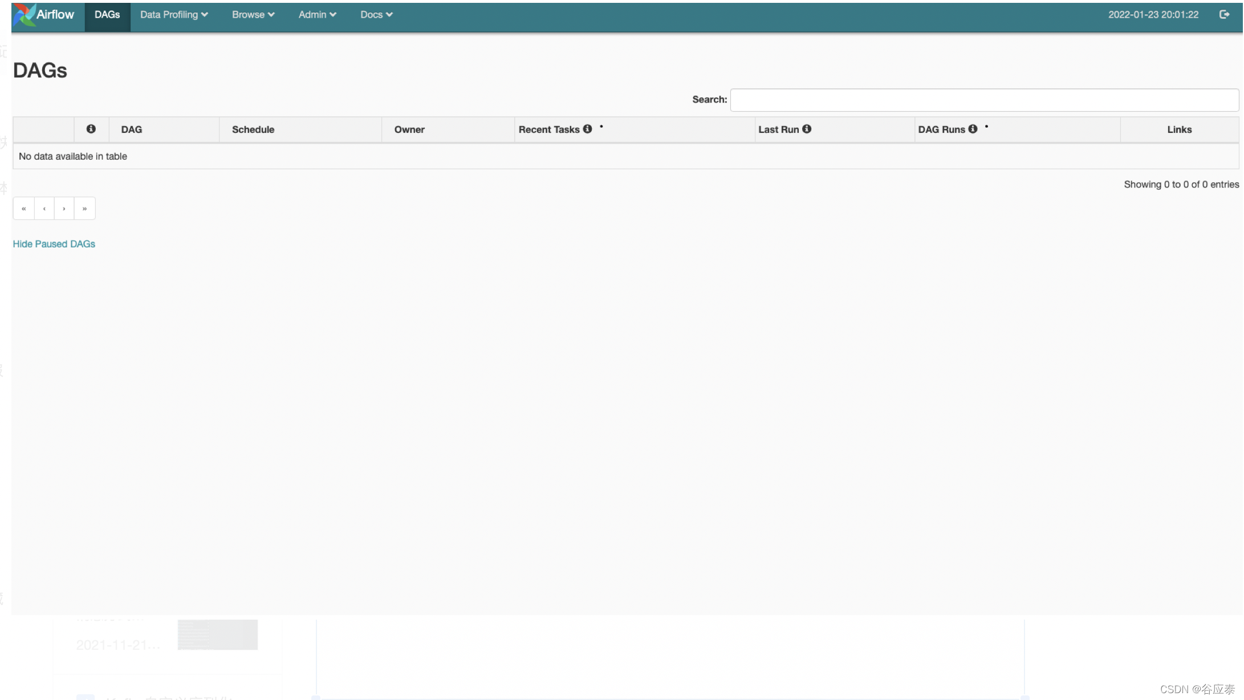This screenshot has width=1244, height=700.
Task: Go to first page of table
Action: pyautogui.click(x=24, y=209)
